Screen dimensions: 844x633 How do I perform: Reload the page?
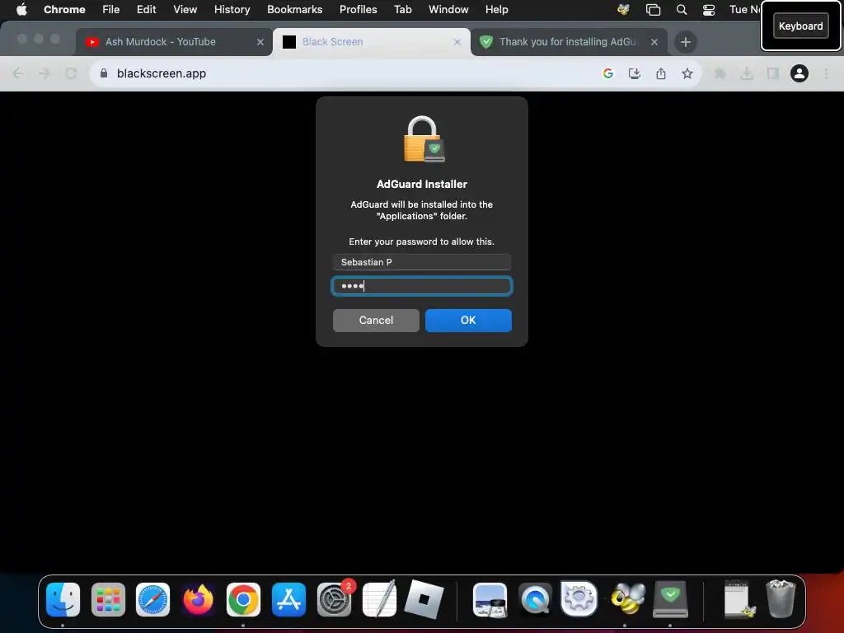click(71, 73)
